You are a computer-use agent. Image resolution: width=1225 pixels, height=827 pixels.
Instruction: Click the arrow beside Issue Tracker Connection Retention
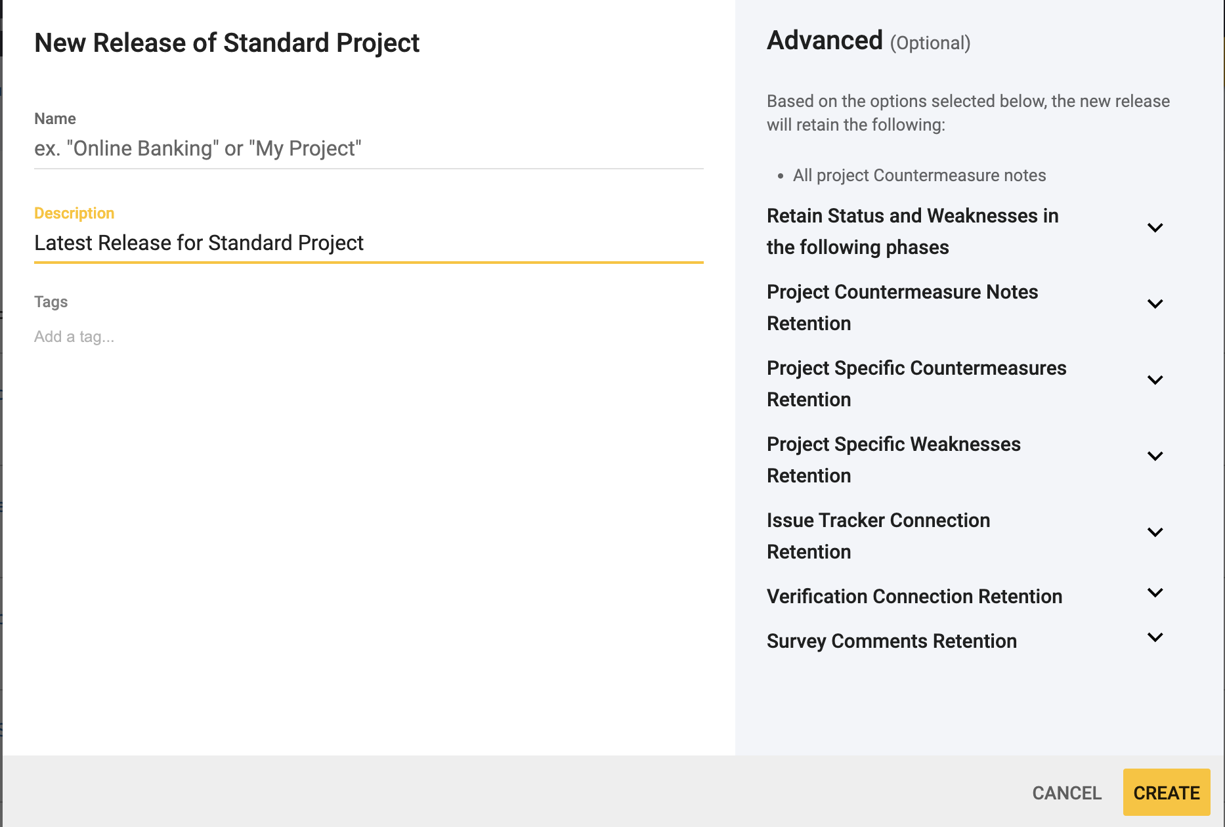point(1155,532)
